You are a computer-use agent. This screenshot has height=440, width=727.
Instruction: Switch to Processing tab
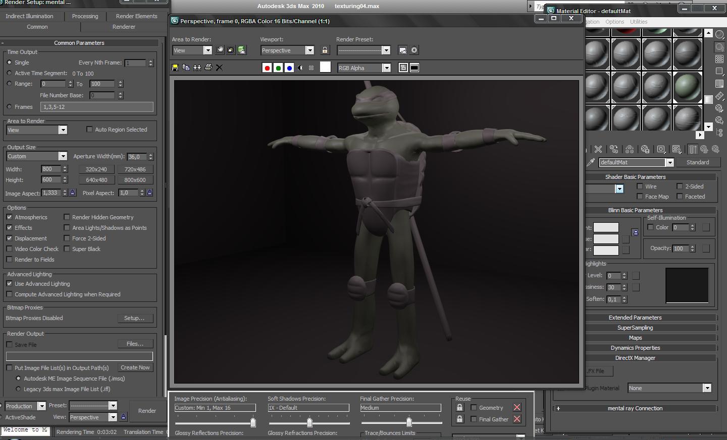pyautogui.click(x=85, y=16)
